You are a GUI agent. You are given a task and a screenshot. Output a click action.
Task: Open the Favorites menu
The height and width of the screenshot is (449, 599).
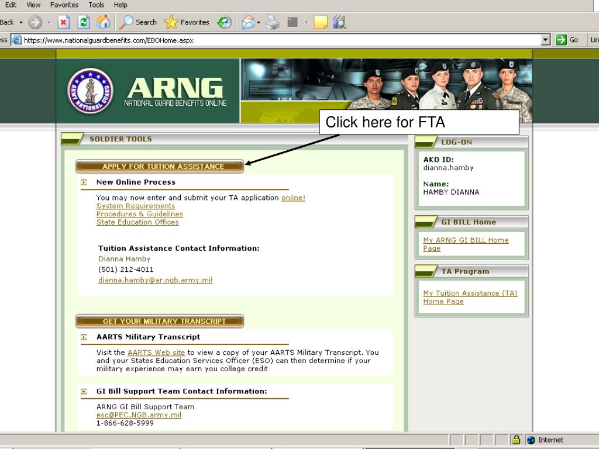[x=64, y=5]
